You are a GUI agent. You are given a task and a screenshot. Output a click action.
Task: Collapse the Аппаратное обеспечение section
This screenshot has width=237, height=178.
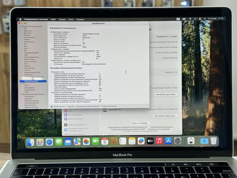point(20,26)
